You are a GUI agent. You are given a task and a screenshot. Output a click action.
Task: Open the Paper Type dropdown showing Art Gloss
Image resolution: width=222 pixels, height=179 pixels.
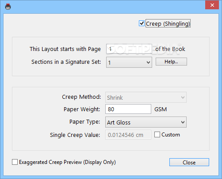pos(146,122)
